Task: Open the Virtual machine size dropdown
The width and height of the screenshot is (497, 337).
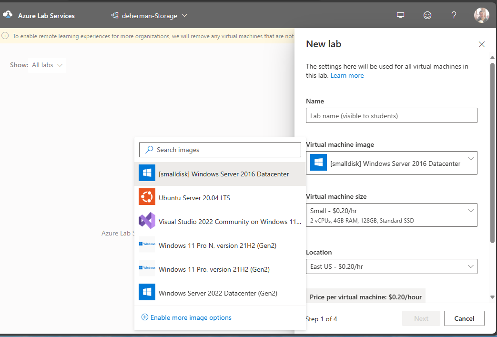Action: [x=391, y=215]
